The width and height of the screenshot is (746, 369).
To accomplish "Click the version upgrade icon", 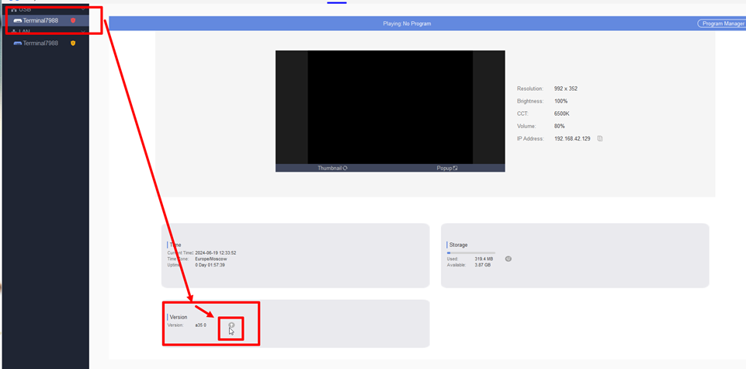I will coord(231,325).
